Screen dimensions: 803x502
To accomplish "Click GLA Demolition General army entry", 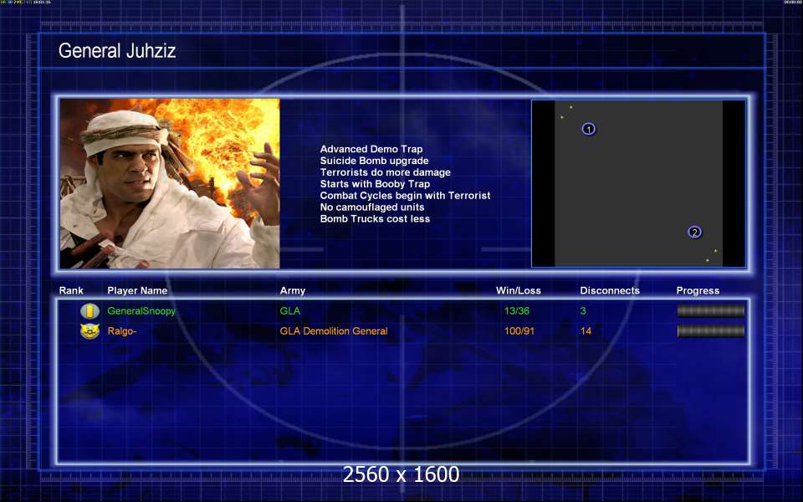I will click(x=334, y=331).
